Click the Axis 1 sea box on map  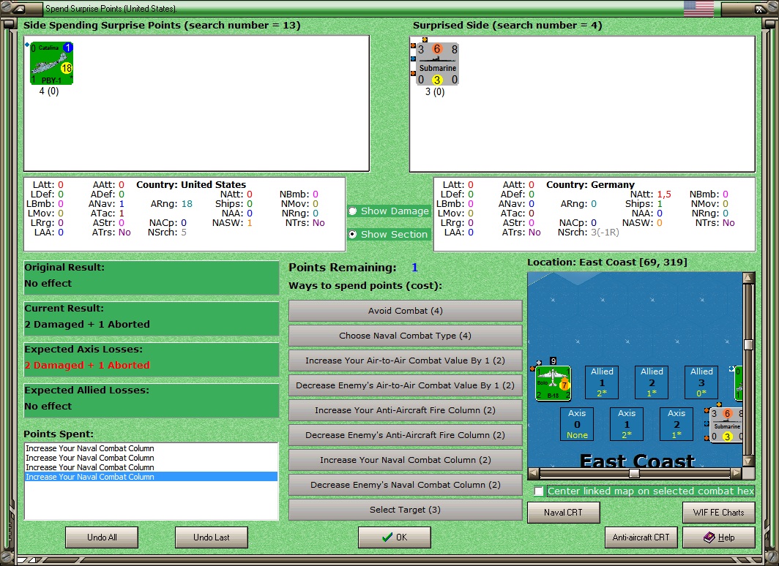coord(627,424)
